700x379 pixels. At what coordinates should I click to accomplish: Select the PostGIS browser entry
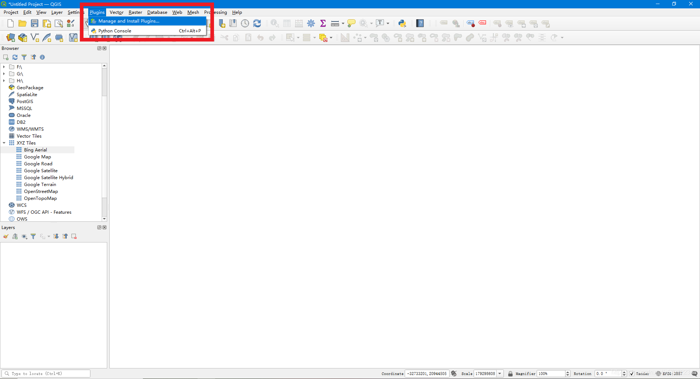point(25,102)
